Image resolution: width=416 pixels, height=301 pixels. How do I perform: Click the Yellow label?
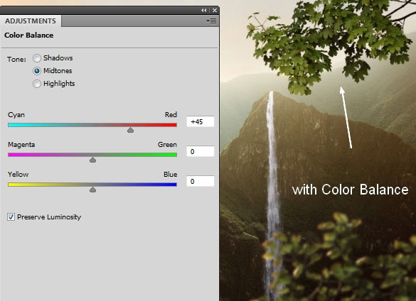coord(18,175)
